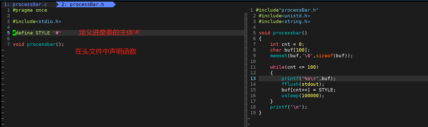428x127 pixels.
Task: Click the '#include<stdio.h>' line in header
Action: click(x=37, y=22)
